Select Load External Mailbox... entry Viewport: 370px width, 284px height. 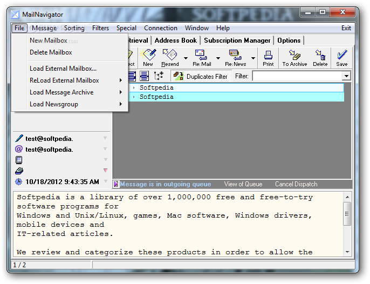point(70,69)
